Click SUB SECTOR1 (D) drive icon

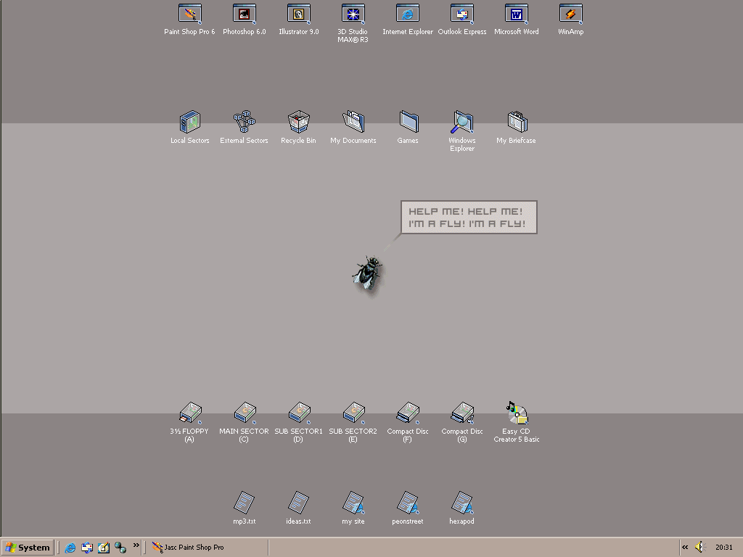pyautogui.click(x=300, y=413)
